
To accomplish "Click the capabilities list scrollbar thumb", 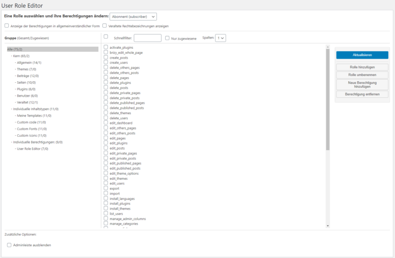I will [x=328, y=98].
